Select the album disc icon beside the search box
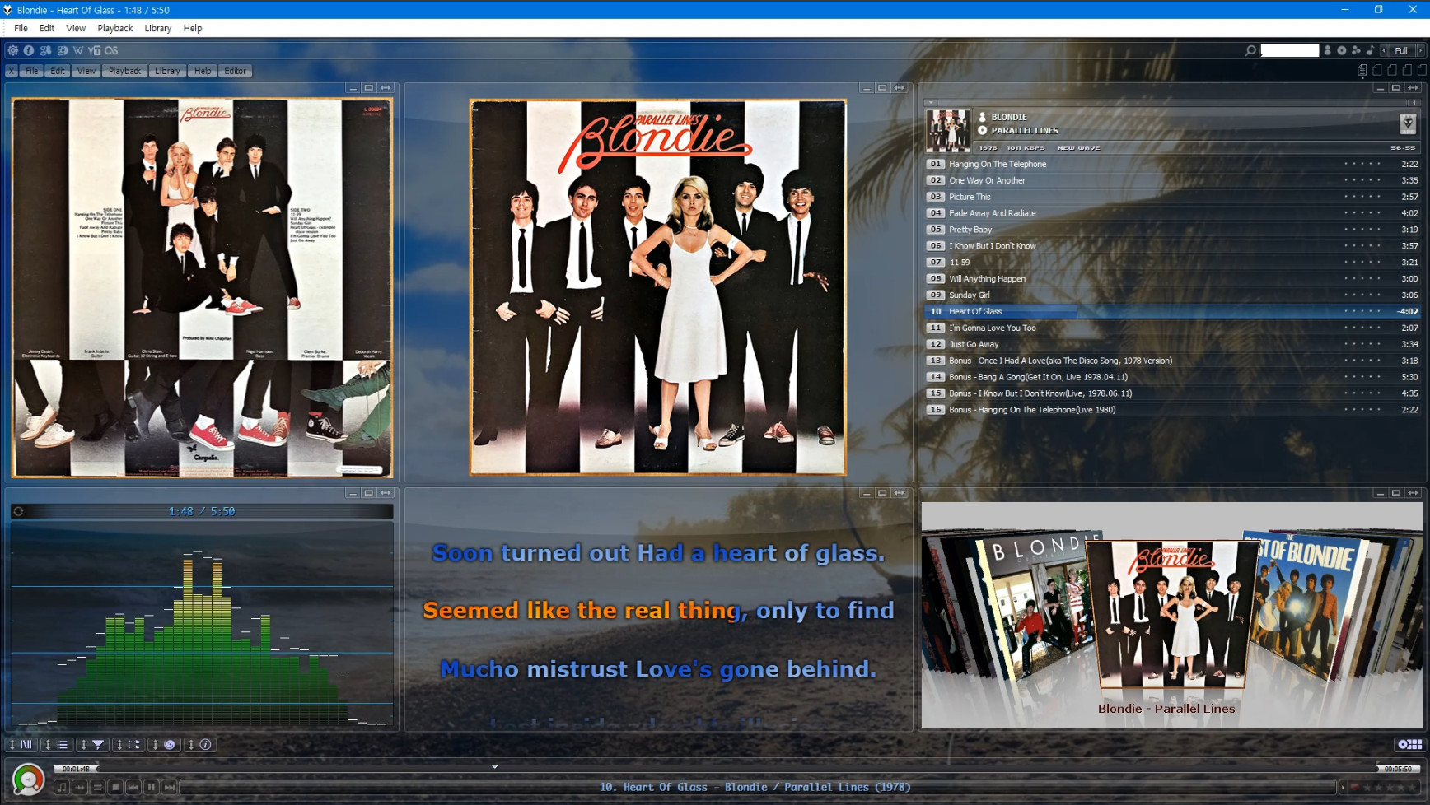Image resolution: width=1430 pixels, height=805 pixels. coord(1342,50)
